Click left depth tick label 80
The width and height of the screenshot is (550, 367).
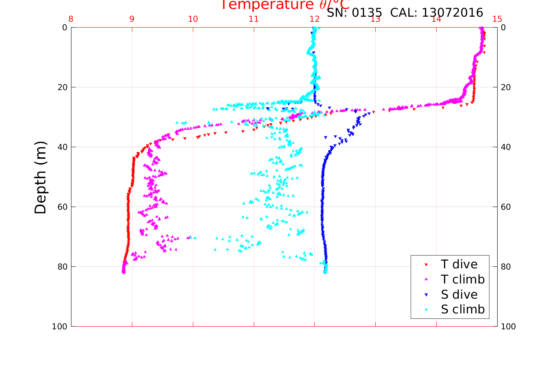(62, 267)
